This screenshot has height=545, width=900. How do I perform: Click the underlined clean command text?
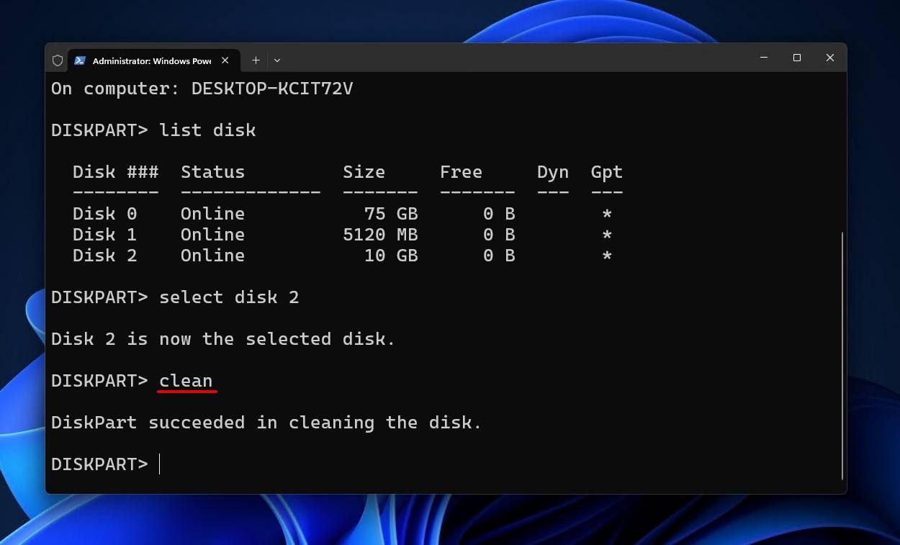click(186, 381)
